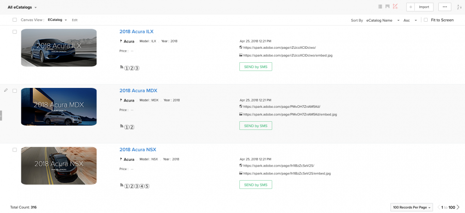Select the red canvas view icon

click(x=395, y=6)
